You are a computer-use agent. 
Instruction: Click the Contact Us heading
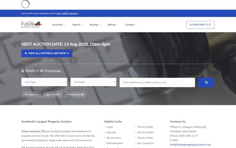[178, 122]
